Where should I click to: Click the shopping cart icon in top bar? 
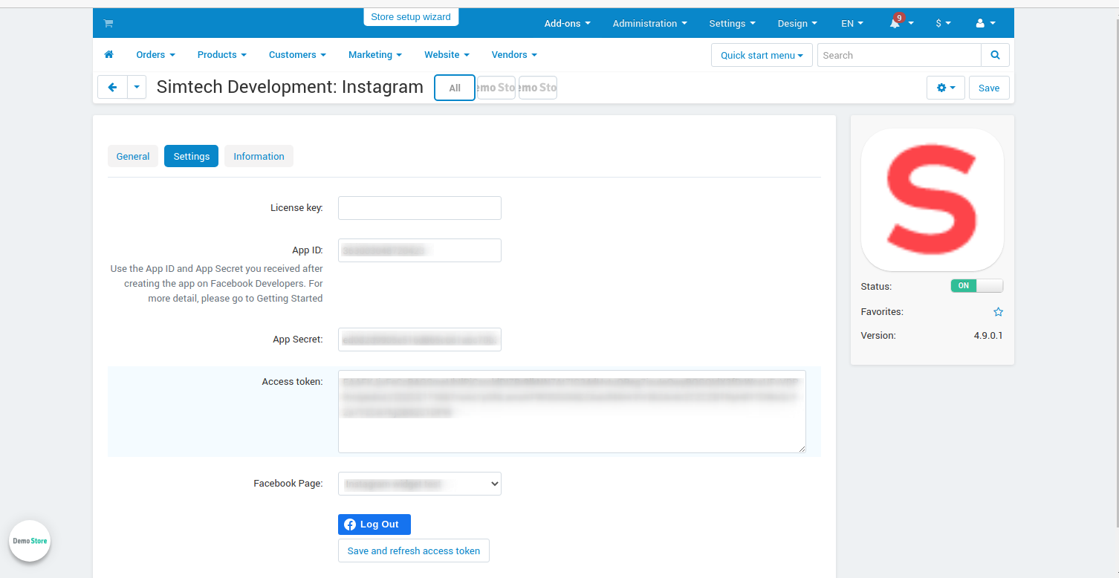click(x=108, y=23)
